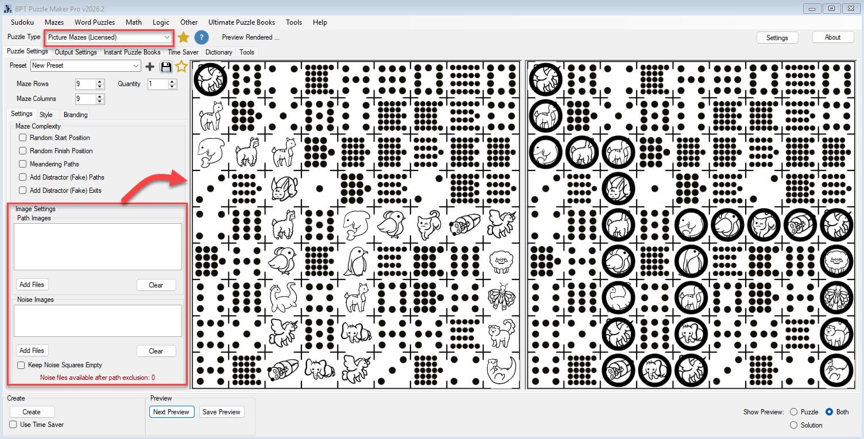Click the Path Images list box

click(98, 247)
